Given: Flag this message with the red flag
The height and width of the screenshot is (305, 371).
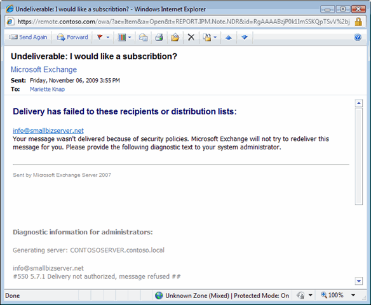Looking at the screenshot, I should tap(100, 37).
